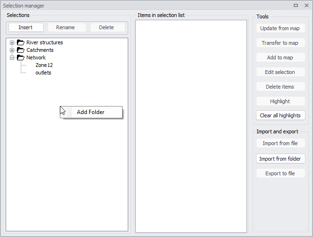Expand the River structures folder
This screenshot has width=313, height=237.
click(12, 42)
